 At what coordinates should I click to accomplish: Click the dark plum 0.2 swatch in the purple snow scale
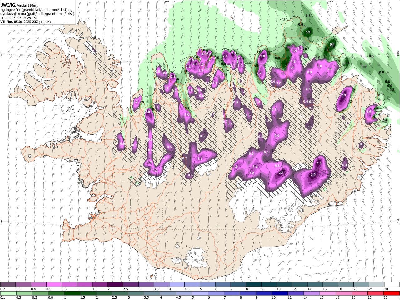(x=8, y=285)
